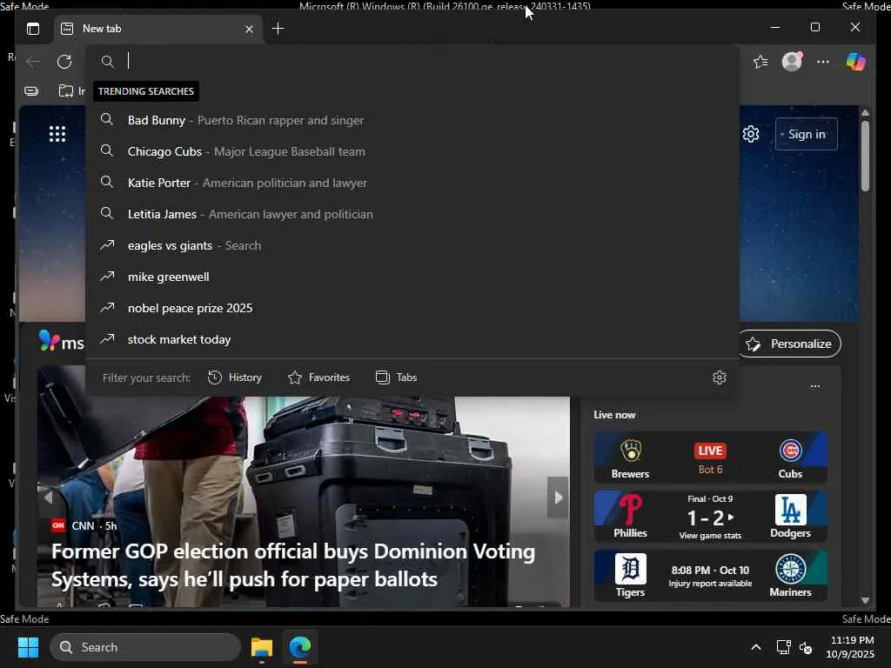Select the New tab browser tab
The width and height of the screenshot is (891, 668).
pyautogui.click(x=158, y=29)
